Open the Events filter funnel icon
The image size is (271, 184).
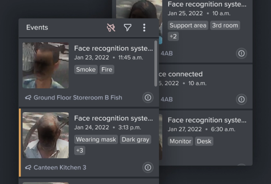pyautogui.click(x=128, y=28)
